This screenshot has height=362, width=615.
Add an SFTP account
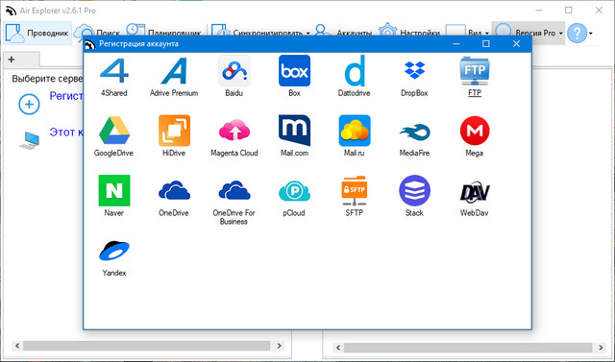(x=355, y=191)
